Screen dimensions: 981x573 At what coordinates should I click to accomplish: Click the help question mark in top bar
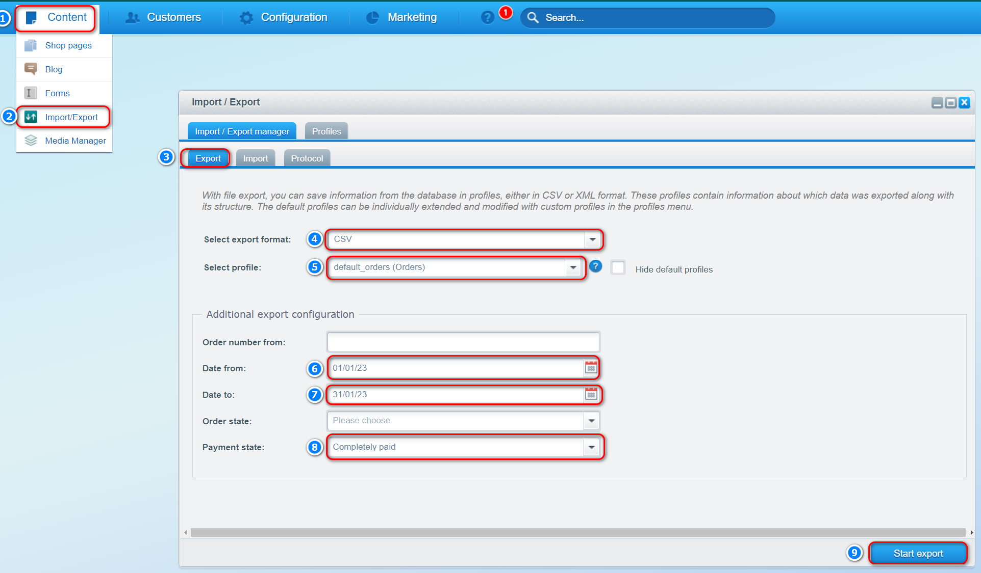(x=487, y=18)
